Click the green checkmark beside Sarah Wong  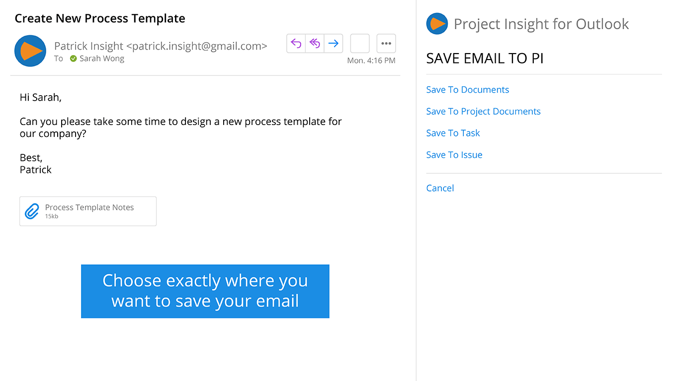(74, 59)
